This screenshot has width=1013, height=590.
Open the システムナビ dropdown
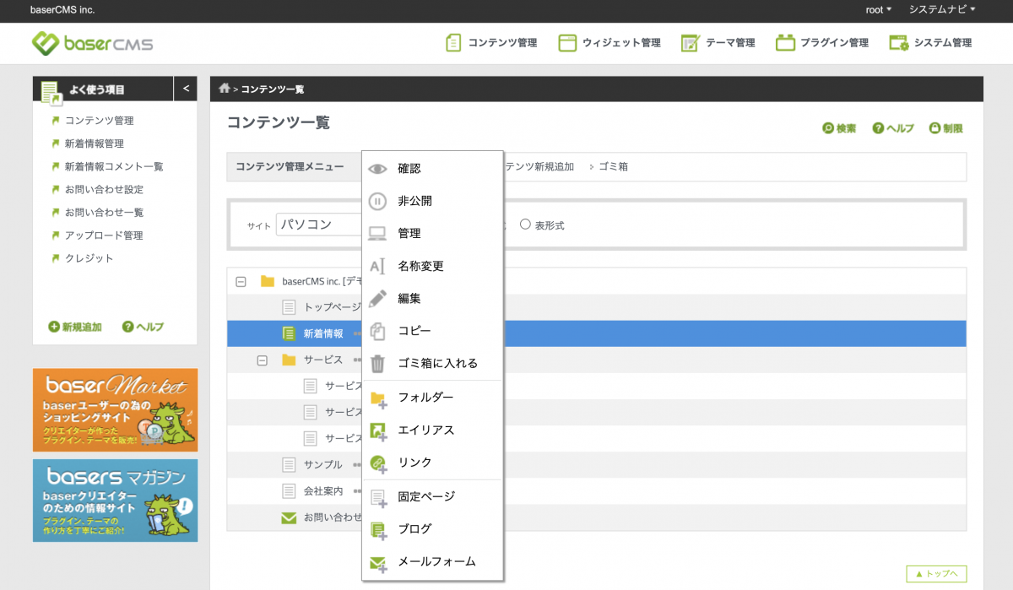(941, 10)
